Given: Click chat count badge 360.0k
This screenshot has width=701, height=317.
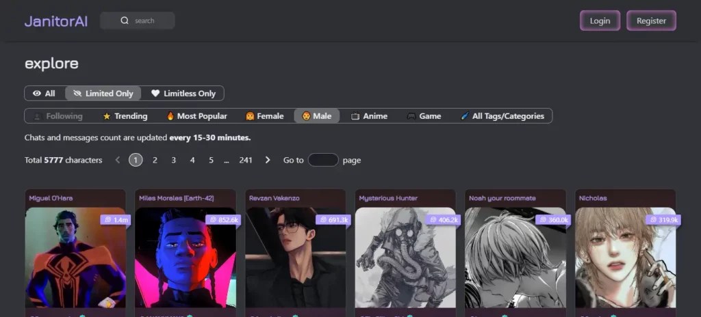Looking at the screenshot, I should pyautogui.click(x=553, y=220).
